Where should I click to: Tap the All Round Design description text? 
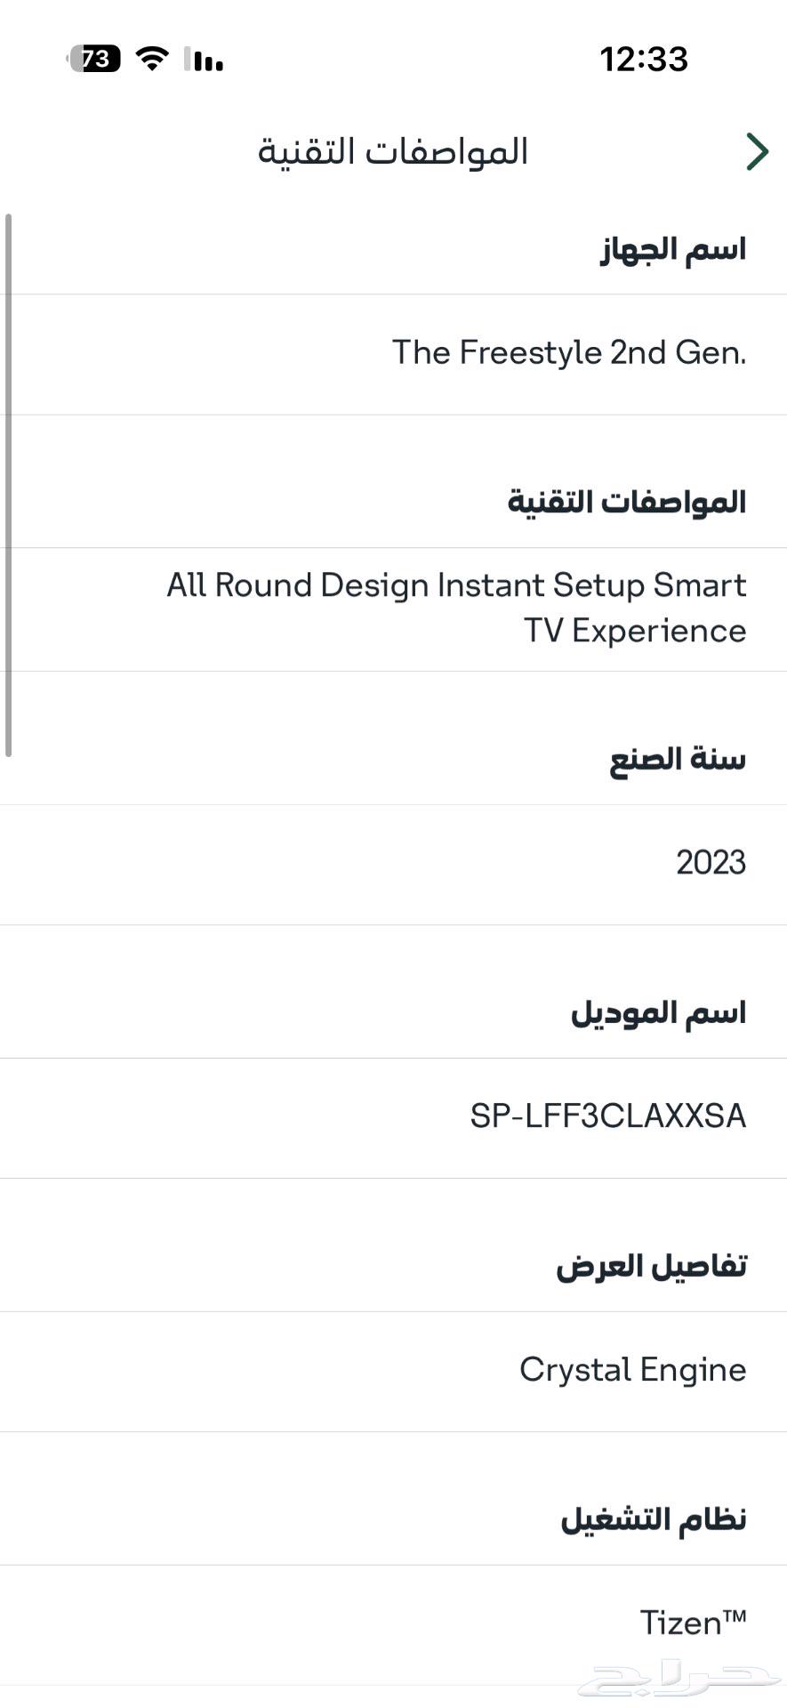click(x=456, y=608)
